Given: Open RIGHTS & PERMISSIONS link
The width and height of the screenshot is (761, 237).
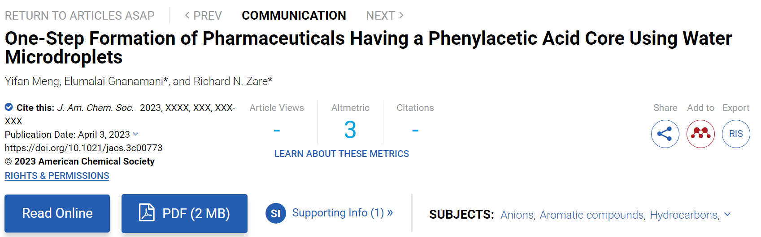Looking at the screenshot, I should click(57, 176).
